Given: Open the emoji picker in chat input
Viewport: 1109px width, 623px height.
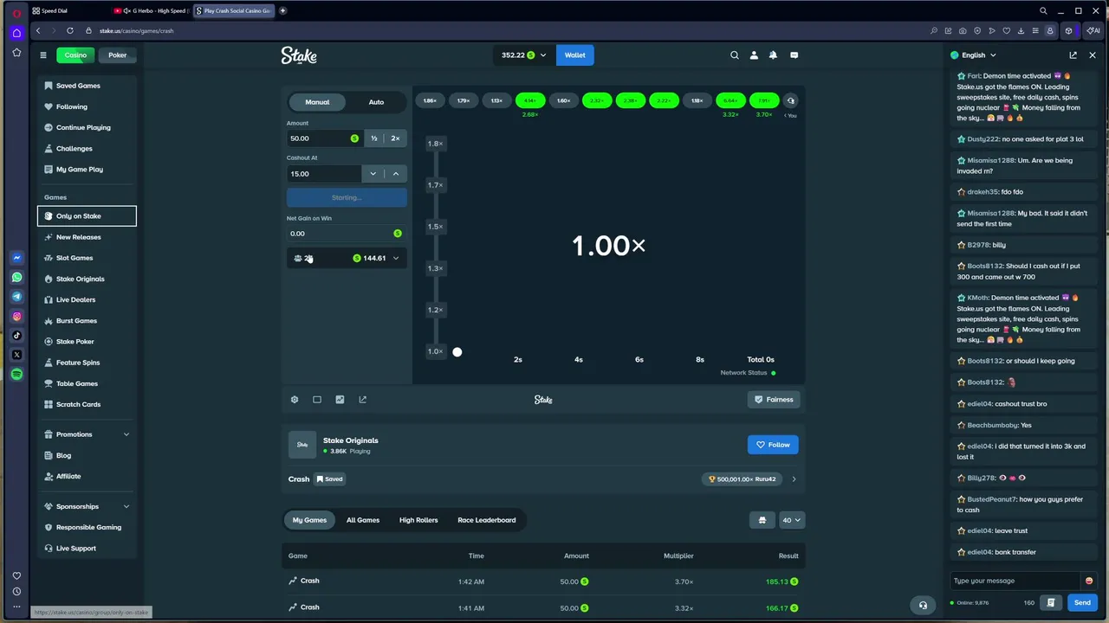Looking at the screenshot, I should (1089, 581).
